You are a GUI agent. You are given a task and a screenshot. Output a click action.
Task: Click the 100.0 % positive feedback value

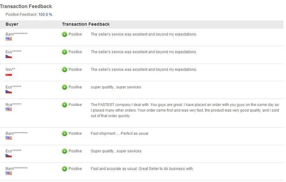coord(45,14)
